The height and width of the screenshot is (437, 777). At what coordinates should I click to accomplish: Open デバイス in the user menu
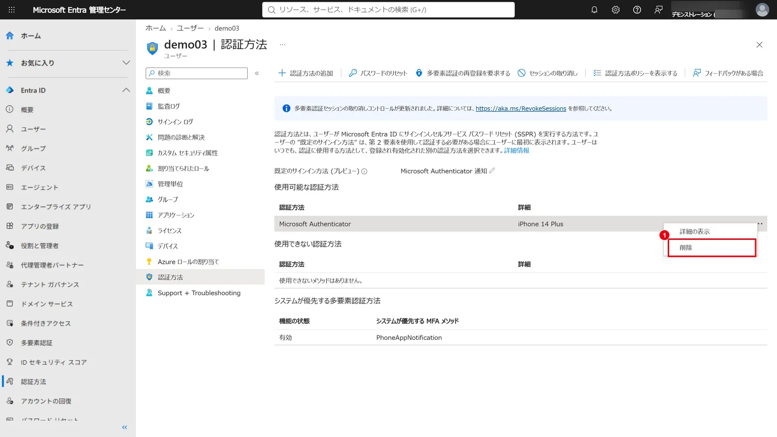coord(168,246)
